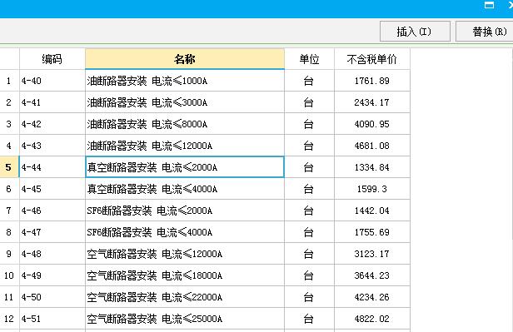Select row header number 1
This screenshot has width=513, height=332.
click(9, 81)
